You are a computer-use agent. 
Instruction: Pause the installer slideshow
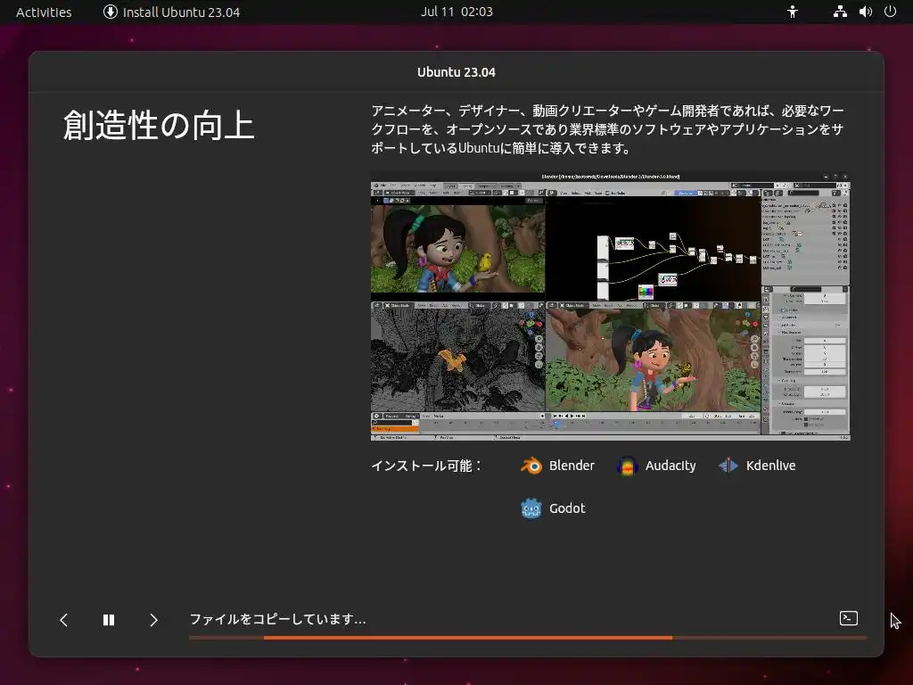point(108,621)
